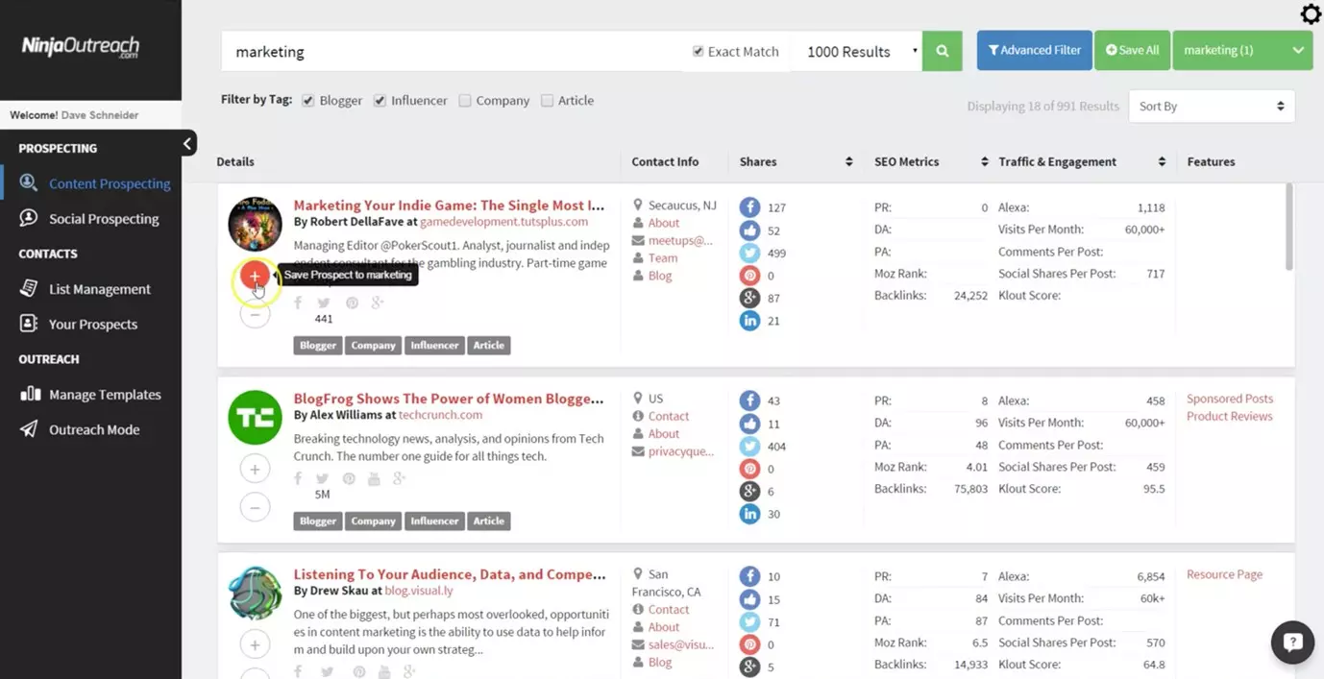Screen dimensions: 1324x679
Task: Click Twitter share icon showing 404
Action: (749, 446)
